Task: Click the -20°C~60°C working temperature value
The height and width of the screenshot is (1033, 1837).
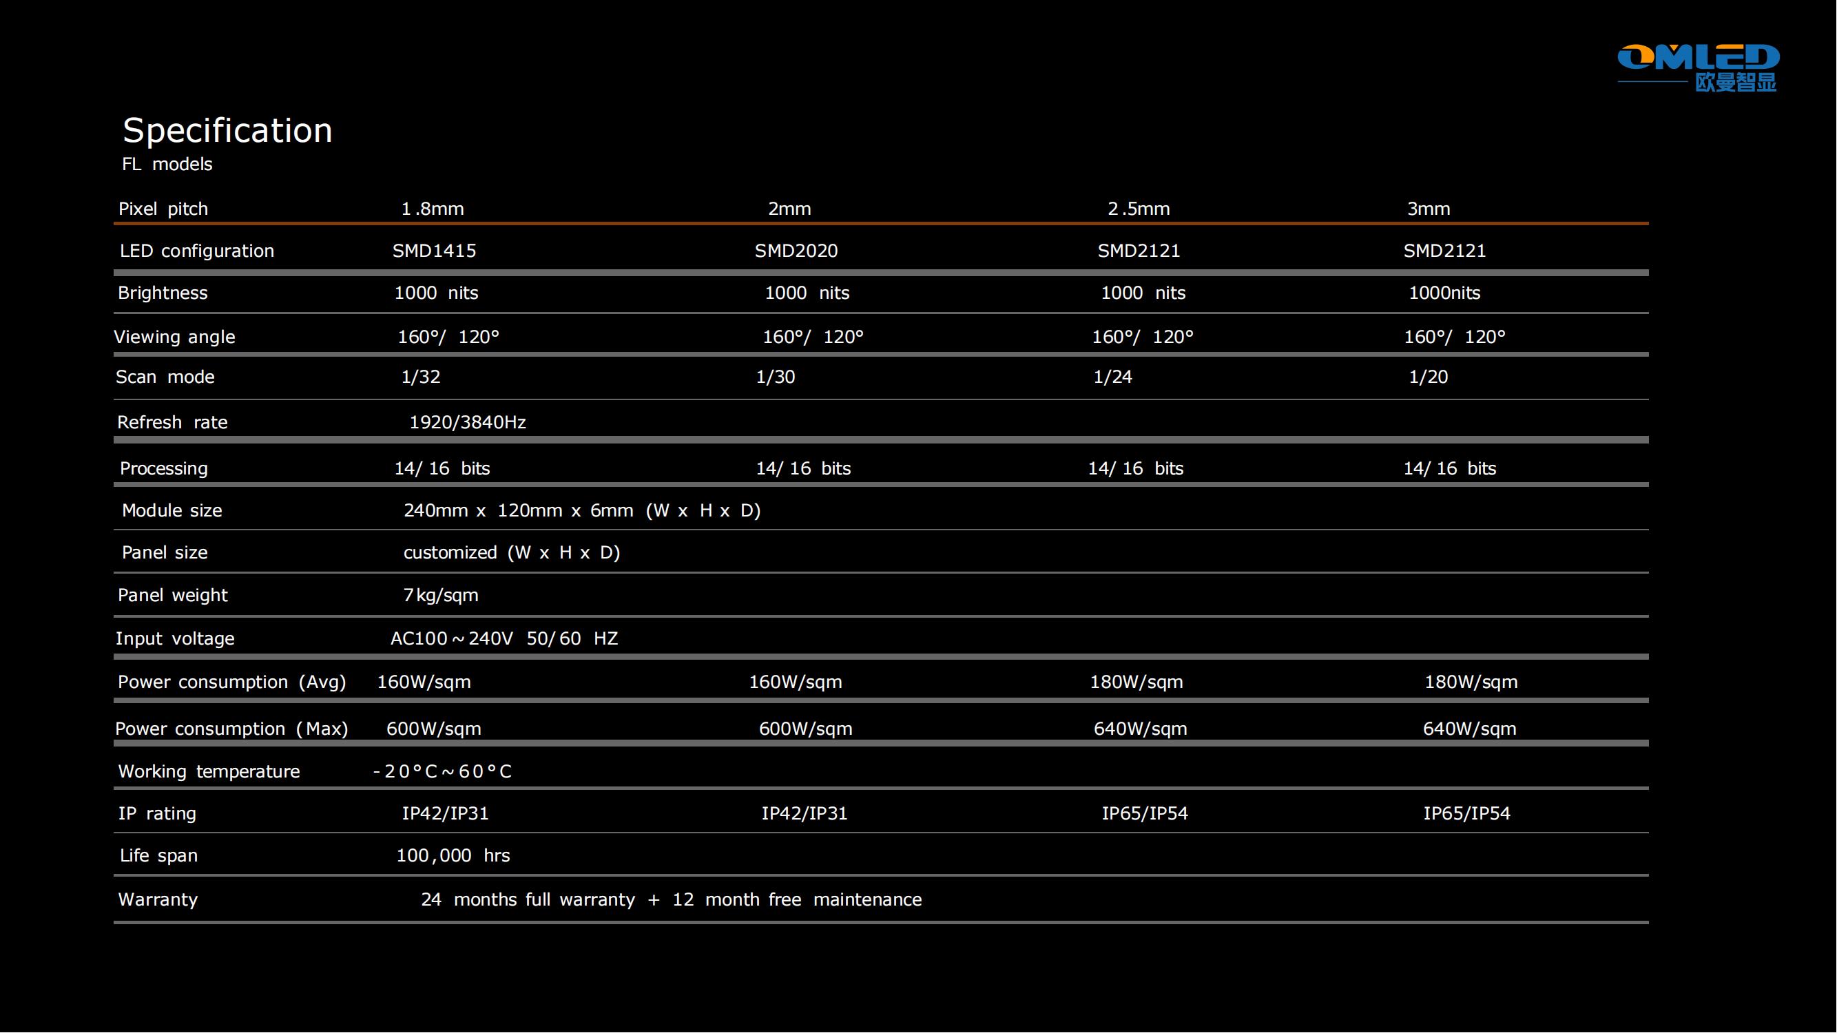Action: (x=443, y=772)
